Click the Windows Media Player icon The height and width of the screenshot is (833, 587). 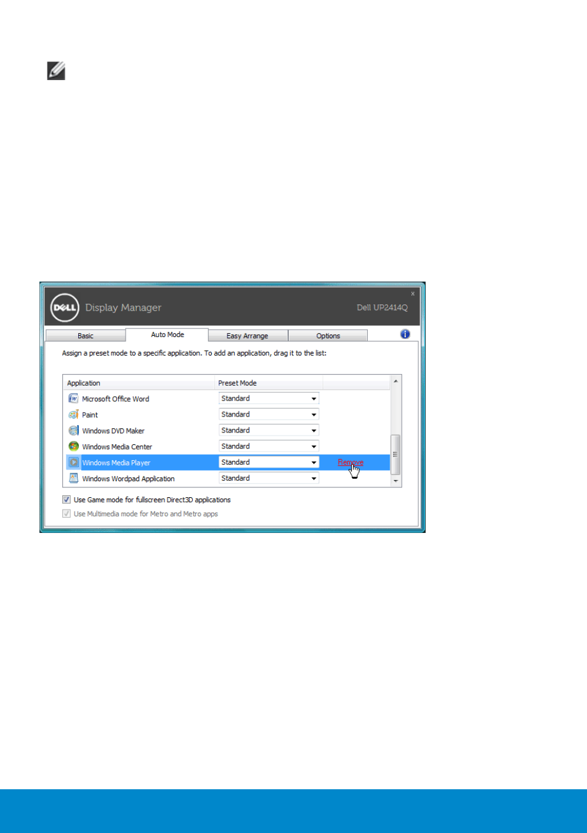73,463
